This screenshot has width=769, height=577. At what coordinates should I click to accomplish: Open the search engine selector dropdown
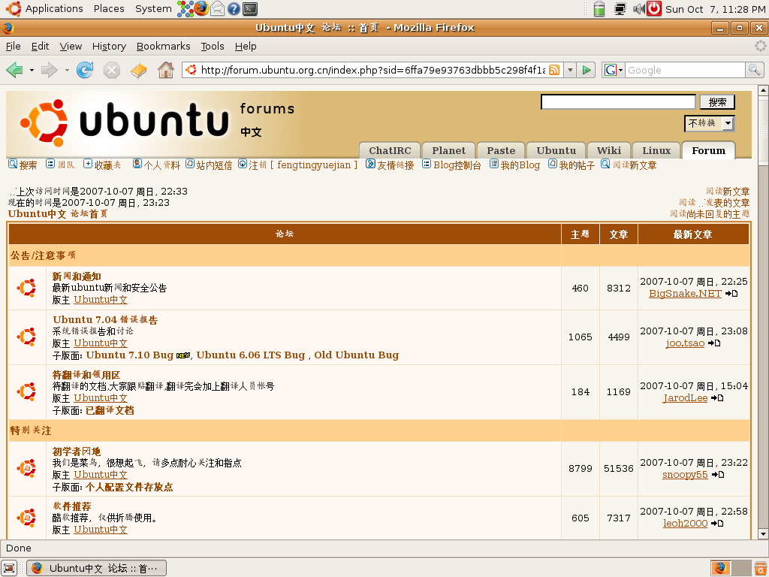pyautogui.click(x=614, y=70)
